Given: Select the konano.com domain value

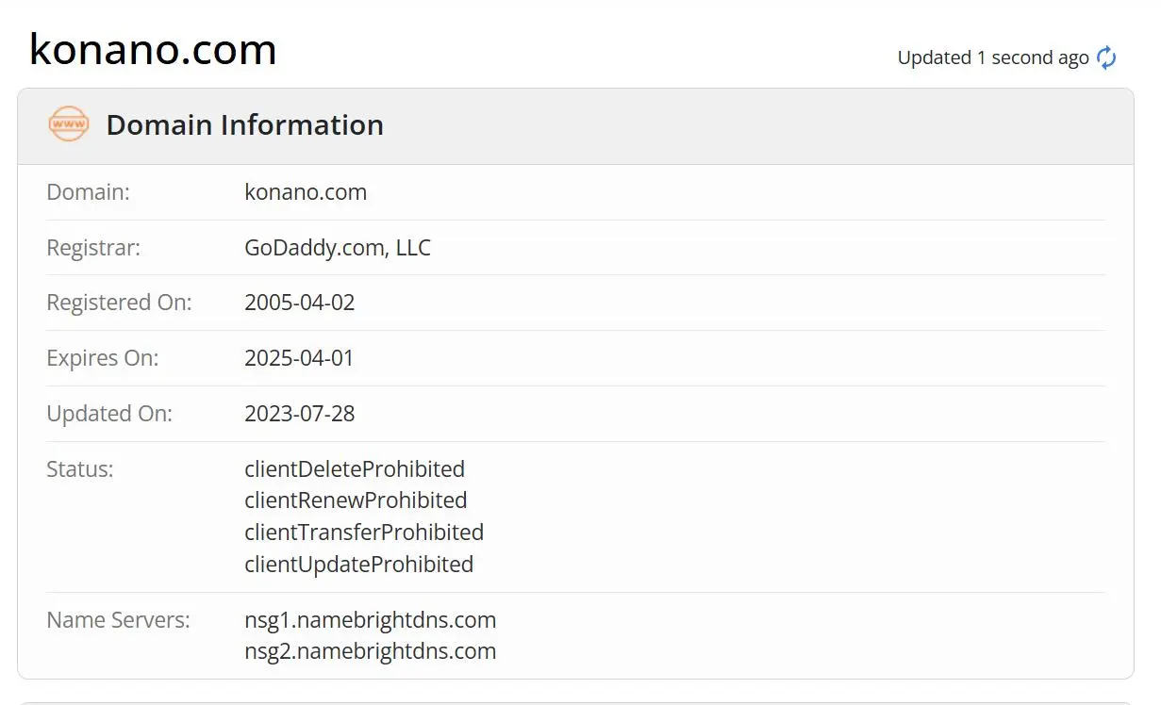Looking at the screenshot, I should click(306, 192).
